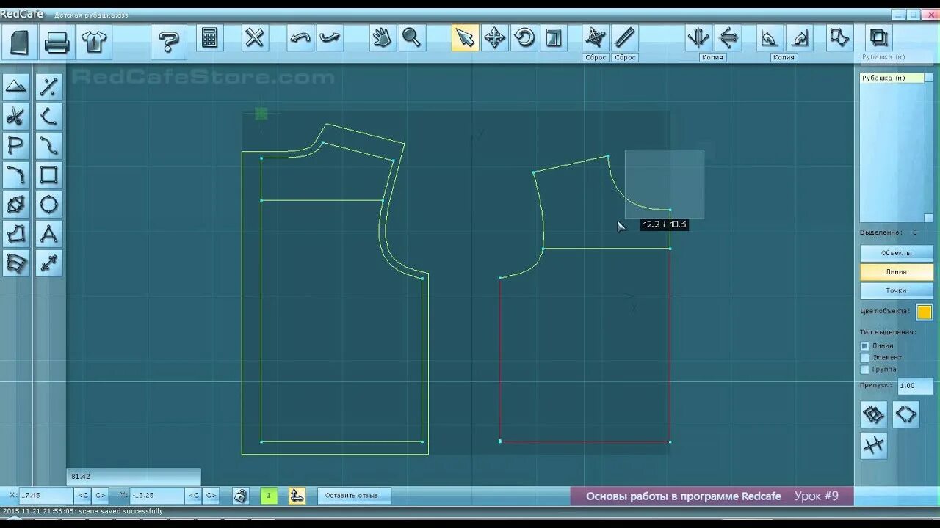Click the C> button beside X field
The width and height of the screenshot is (940, 528).
tap(101, 496)
